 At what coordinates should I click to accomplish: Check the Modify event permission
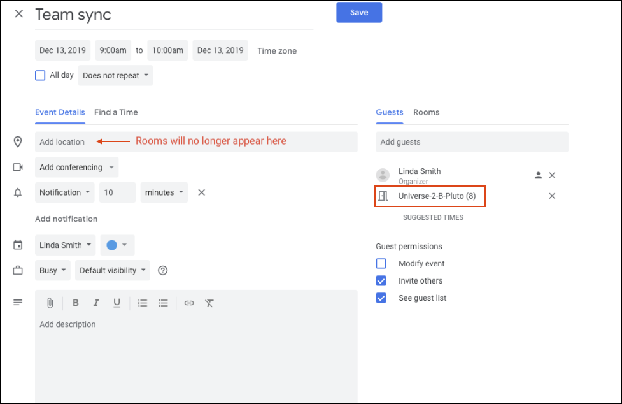(381, 264)
